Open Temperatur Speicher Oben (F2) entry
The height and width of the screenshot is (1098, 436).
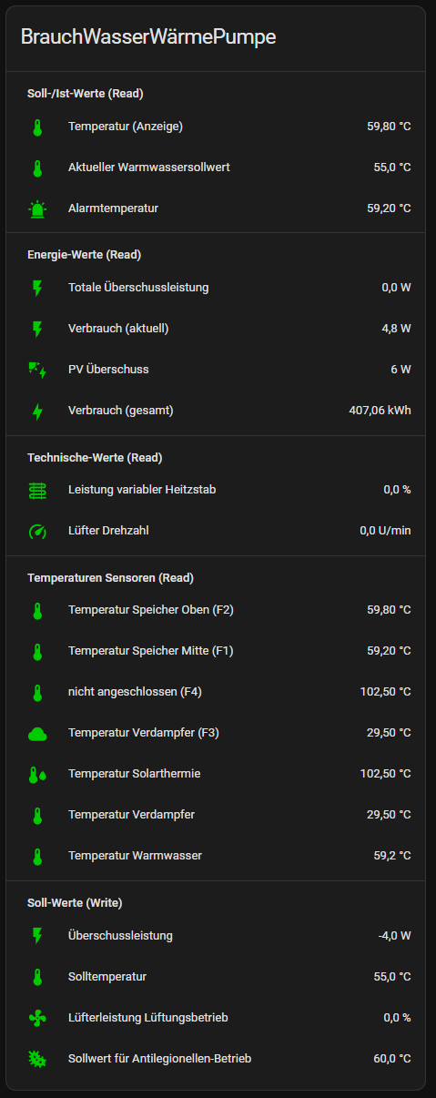[x=218, y=610]
